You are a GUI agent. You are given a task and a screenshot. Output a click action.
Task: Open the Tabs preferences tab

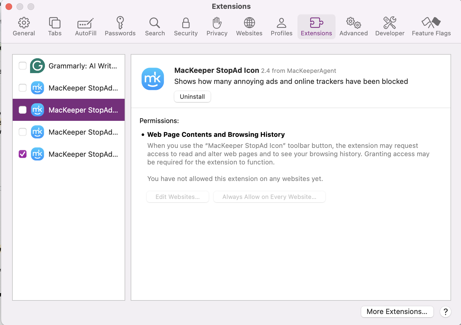pyautogui.click(x=55, y=26)
